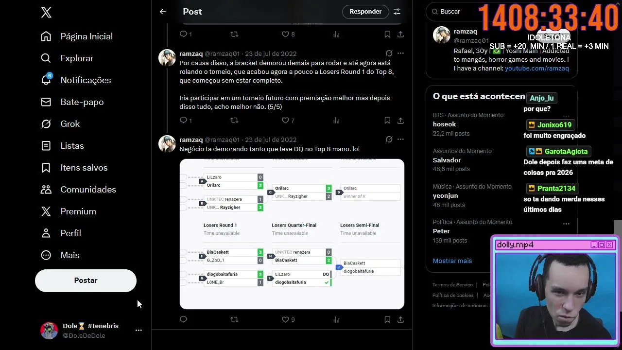This screenshot has height=350, width=622.
Task: Open Perfil in the sidebar
Action: (x=61, y=233)
